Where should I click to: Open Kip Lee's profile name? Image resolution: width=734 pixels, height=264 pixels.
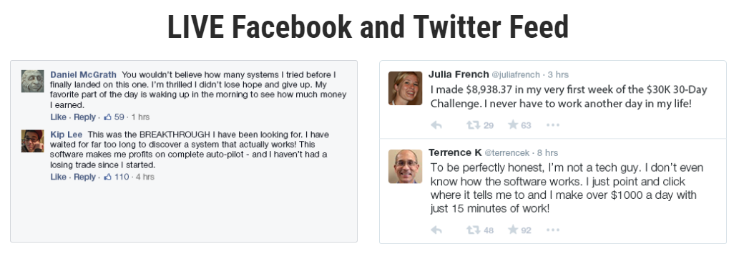coord(67,135)
